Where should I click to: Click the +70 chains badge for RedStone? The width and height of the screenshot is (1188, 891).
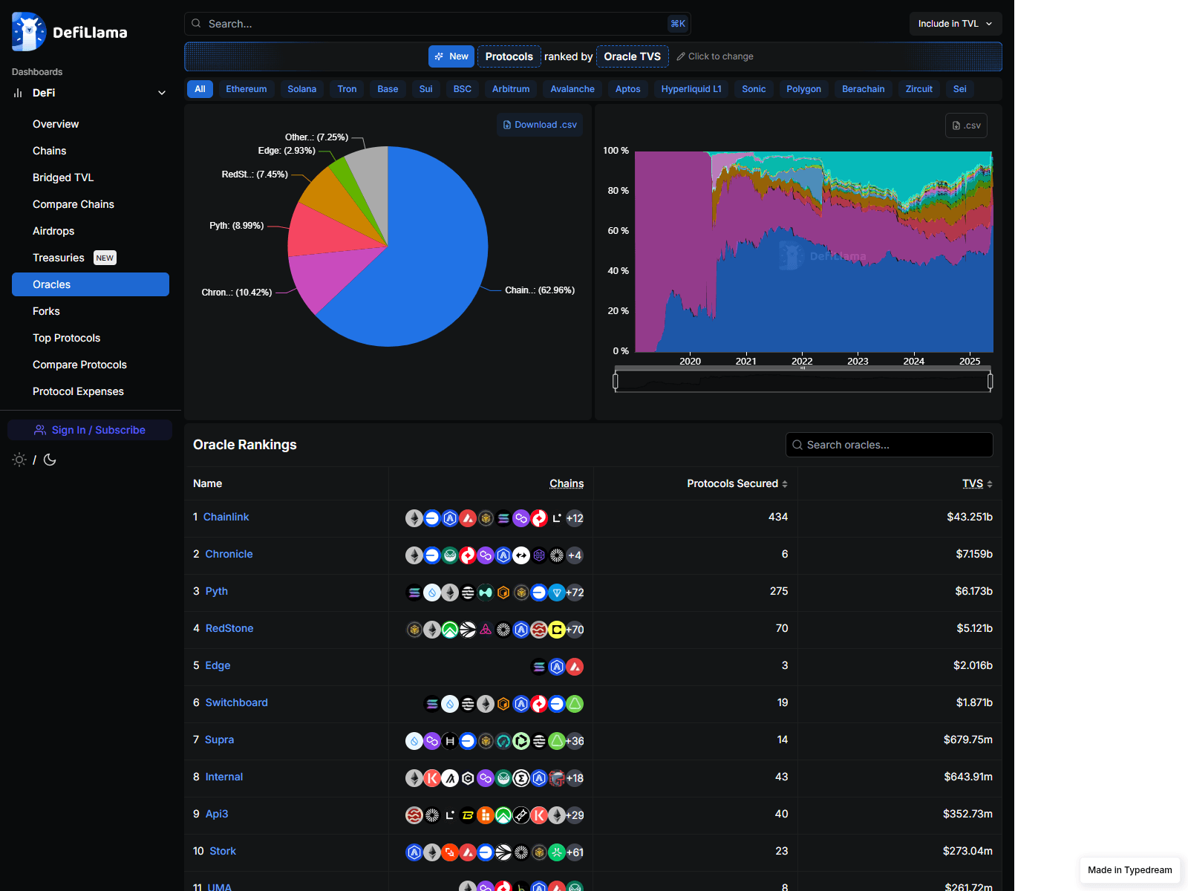click(575, 630)
